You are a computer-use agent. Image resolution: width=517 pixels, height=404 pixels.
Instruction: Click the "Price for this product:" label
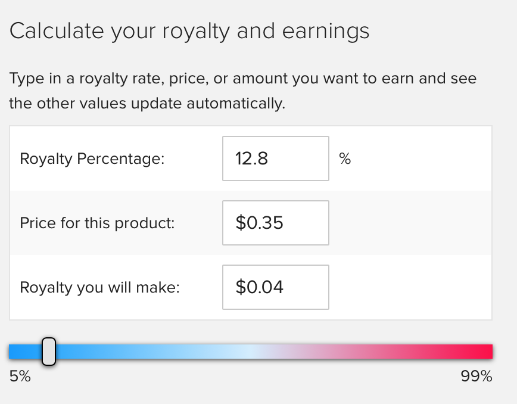point(97,223)
